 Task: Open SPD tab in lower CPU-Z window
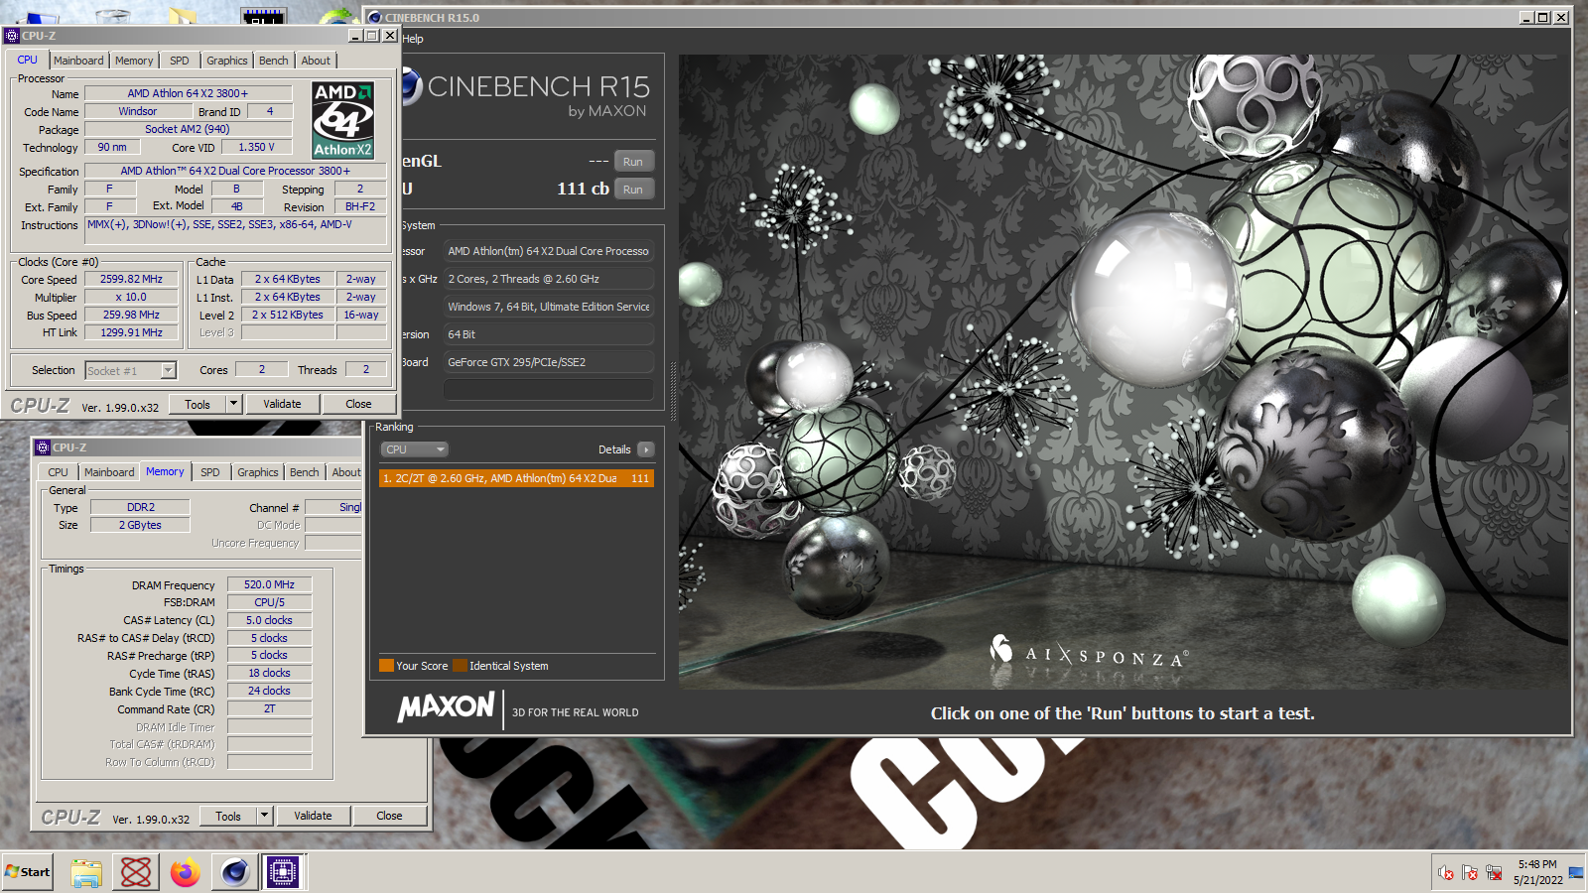tap(210, 472)
